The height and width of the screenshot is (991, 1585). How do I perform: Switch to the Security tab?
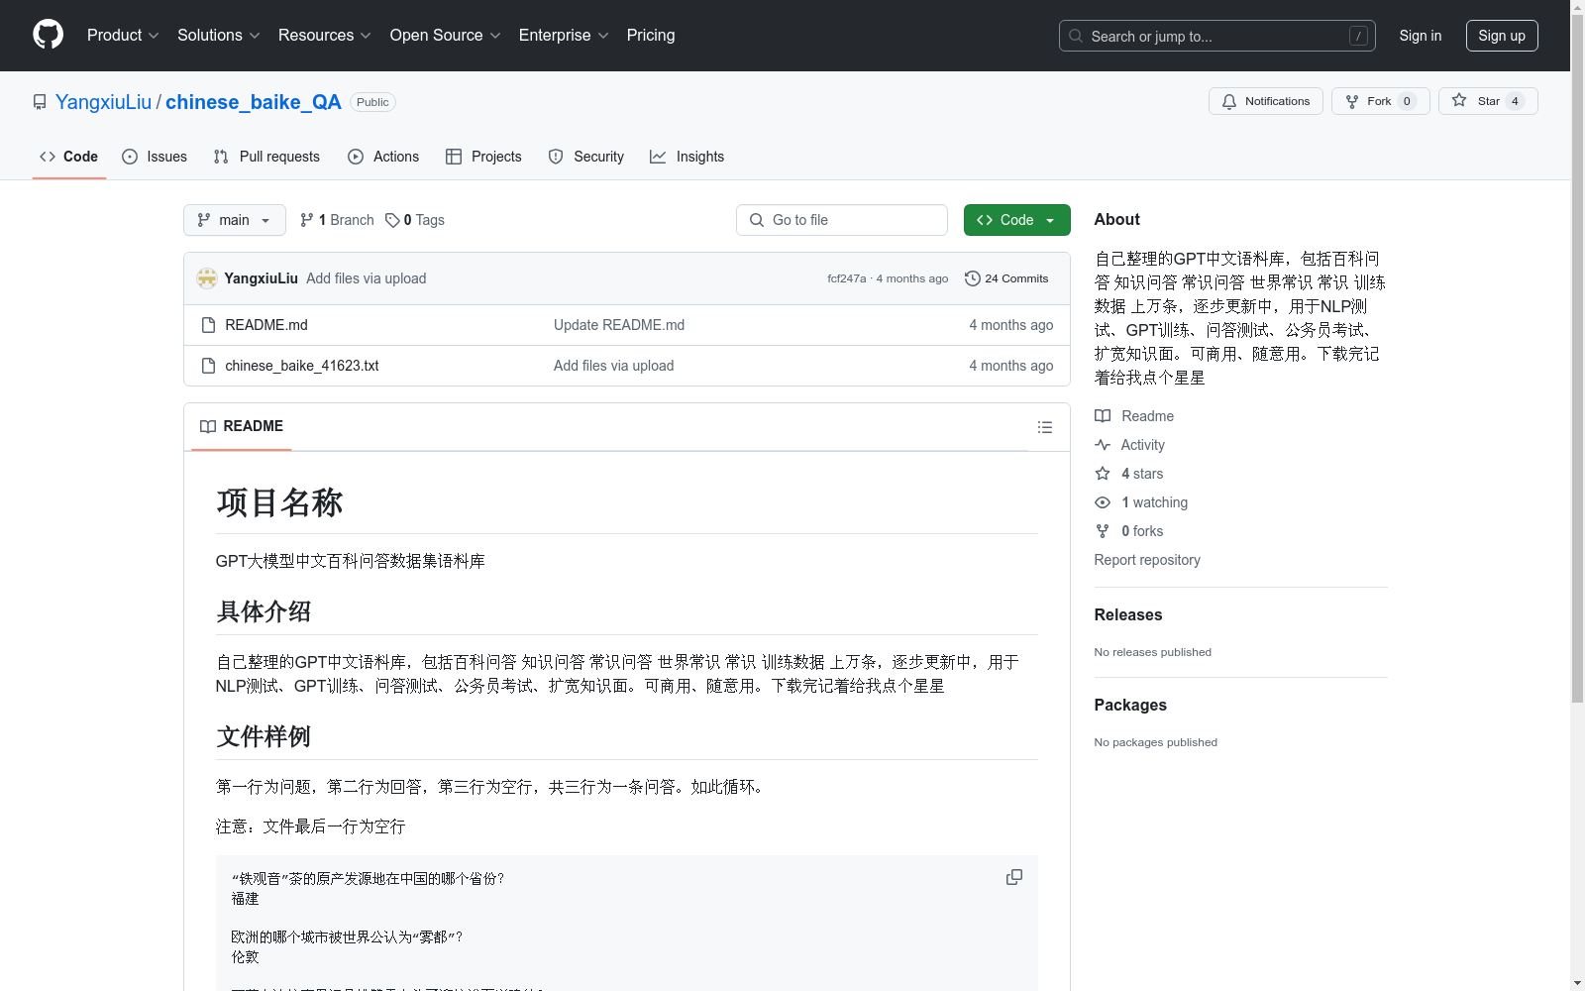tap(586, 157)
